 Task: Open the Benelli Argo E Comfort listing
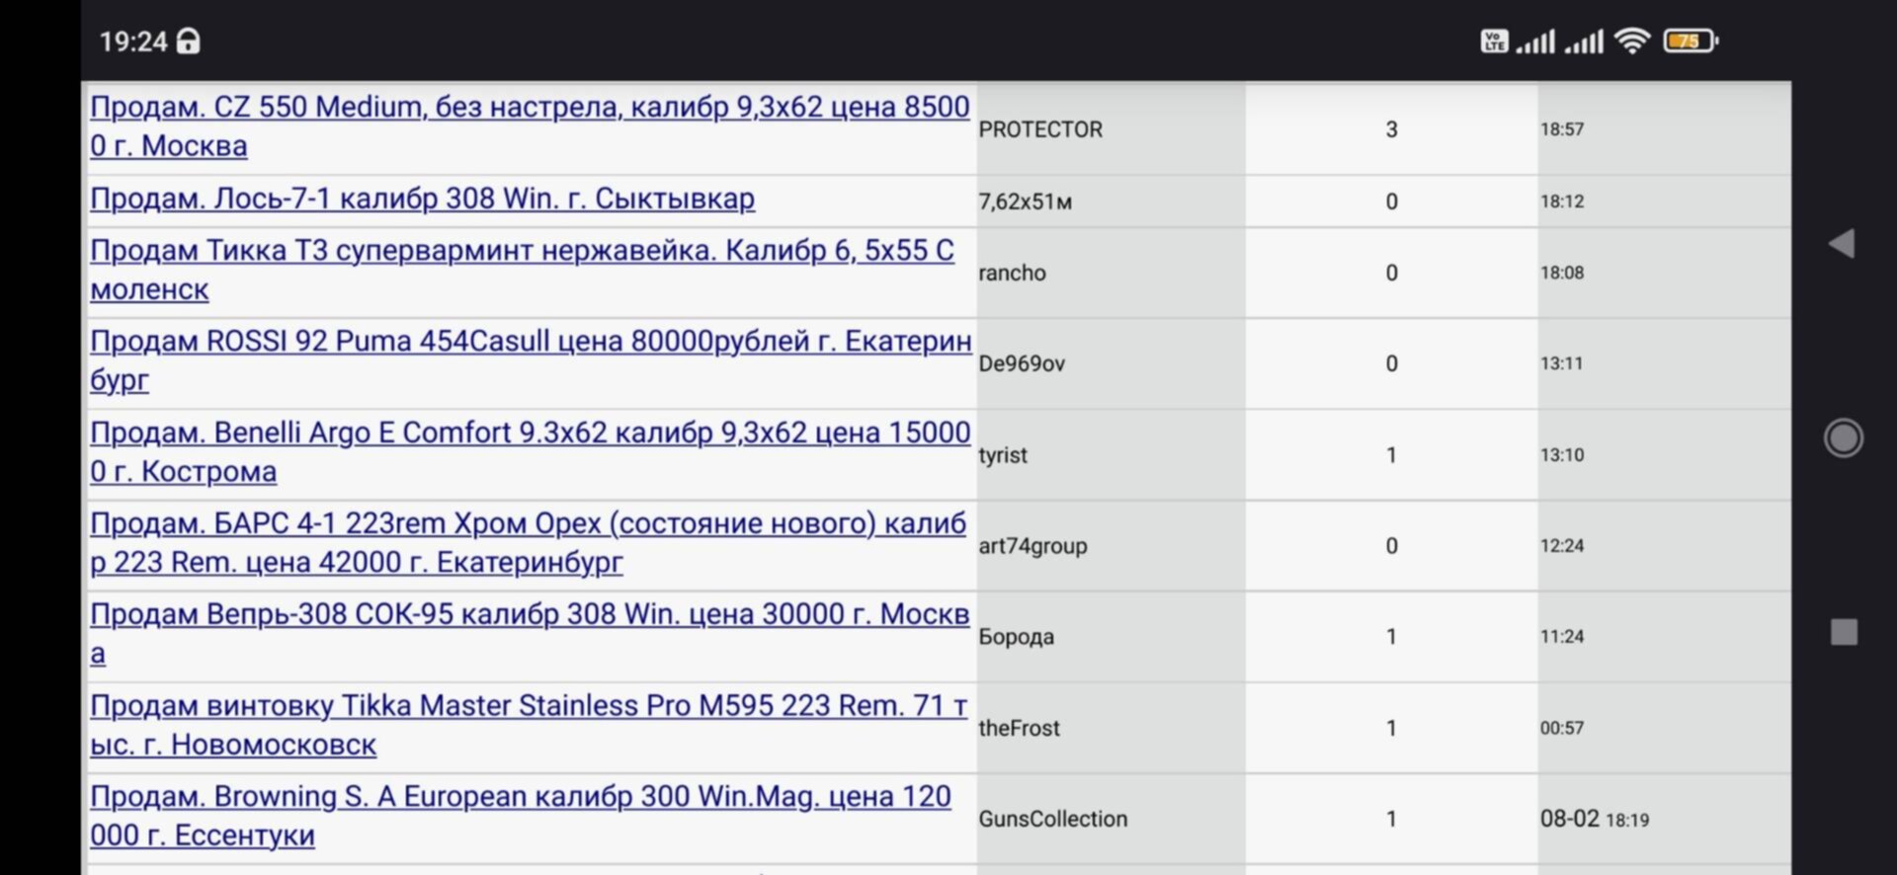531,451
